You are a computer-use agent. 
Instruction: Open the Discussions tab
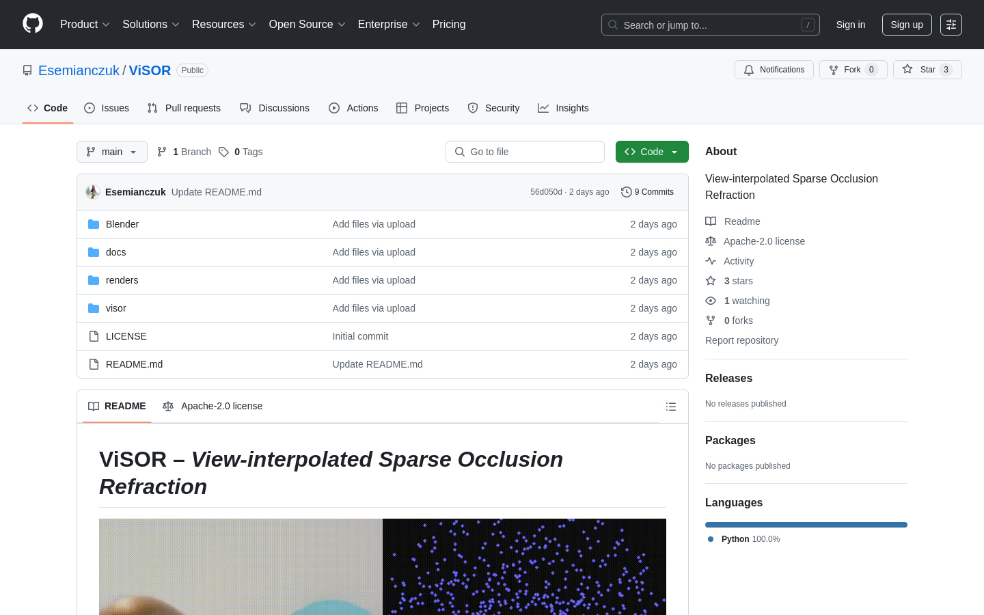point(275,108)
